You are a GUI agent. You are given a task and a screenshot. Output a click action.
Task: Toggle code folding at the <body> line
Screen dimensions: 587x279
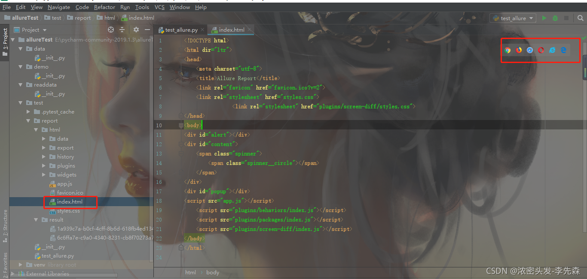(x=181, y=125)
